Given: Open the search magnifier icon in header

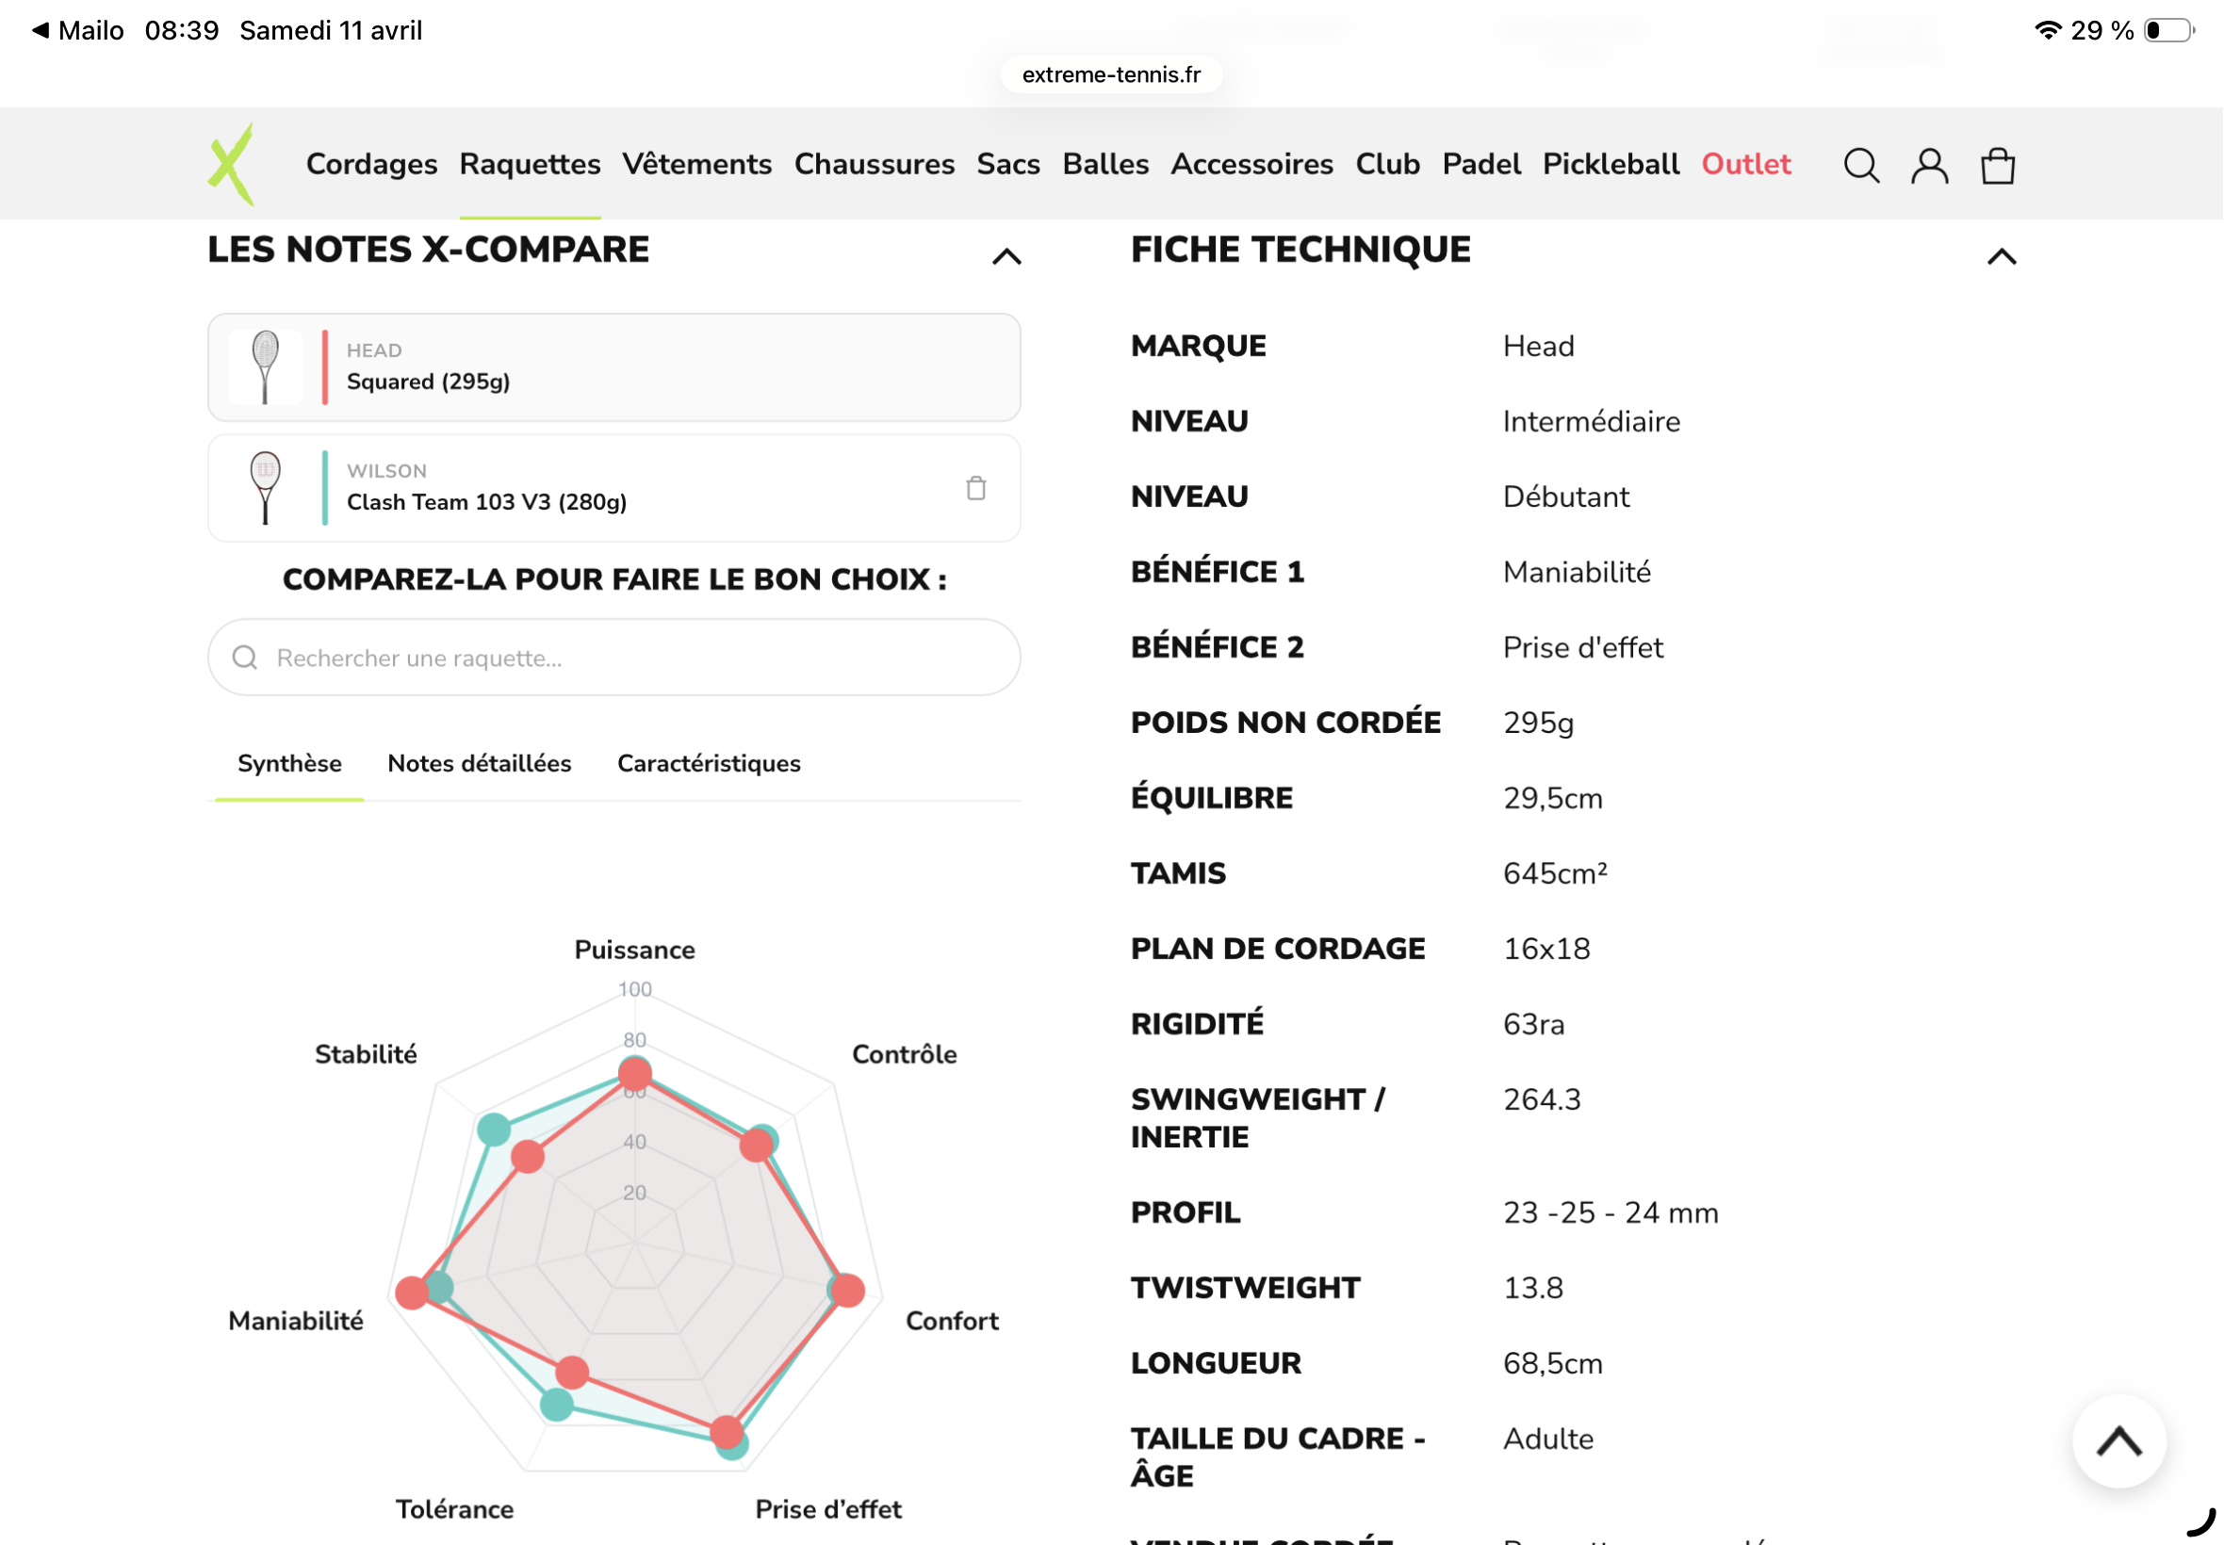Looking at the screenshot, I should pyautogui.click(x=1860, y=166).
